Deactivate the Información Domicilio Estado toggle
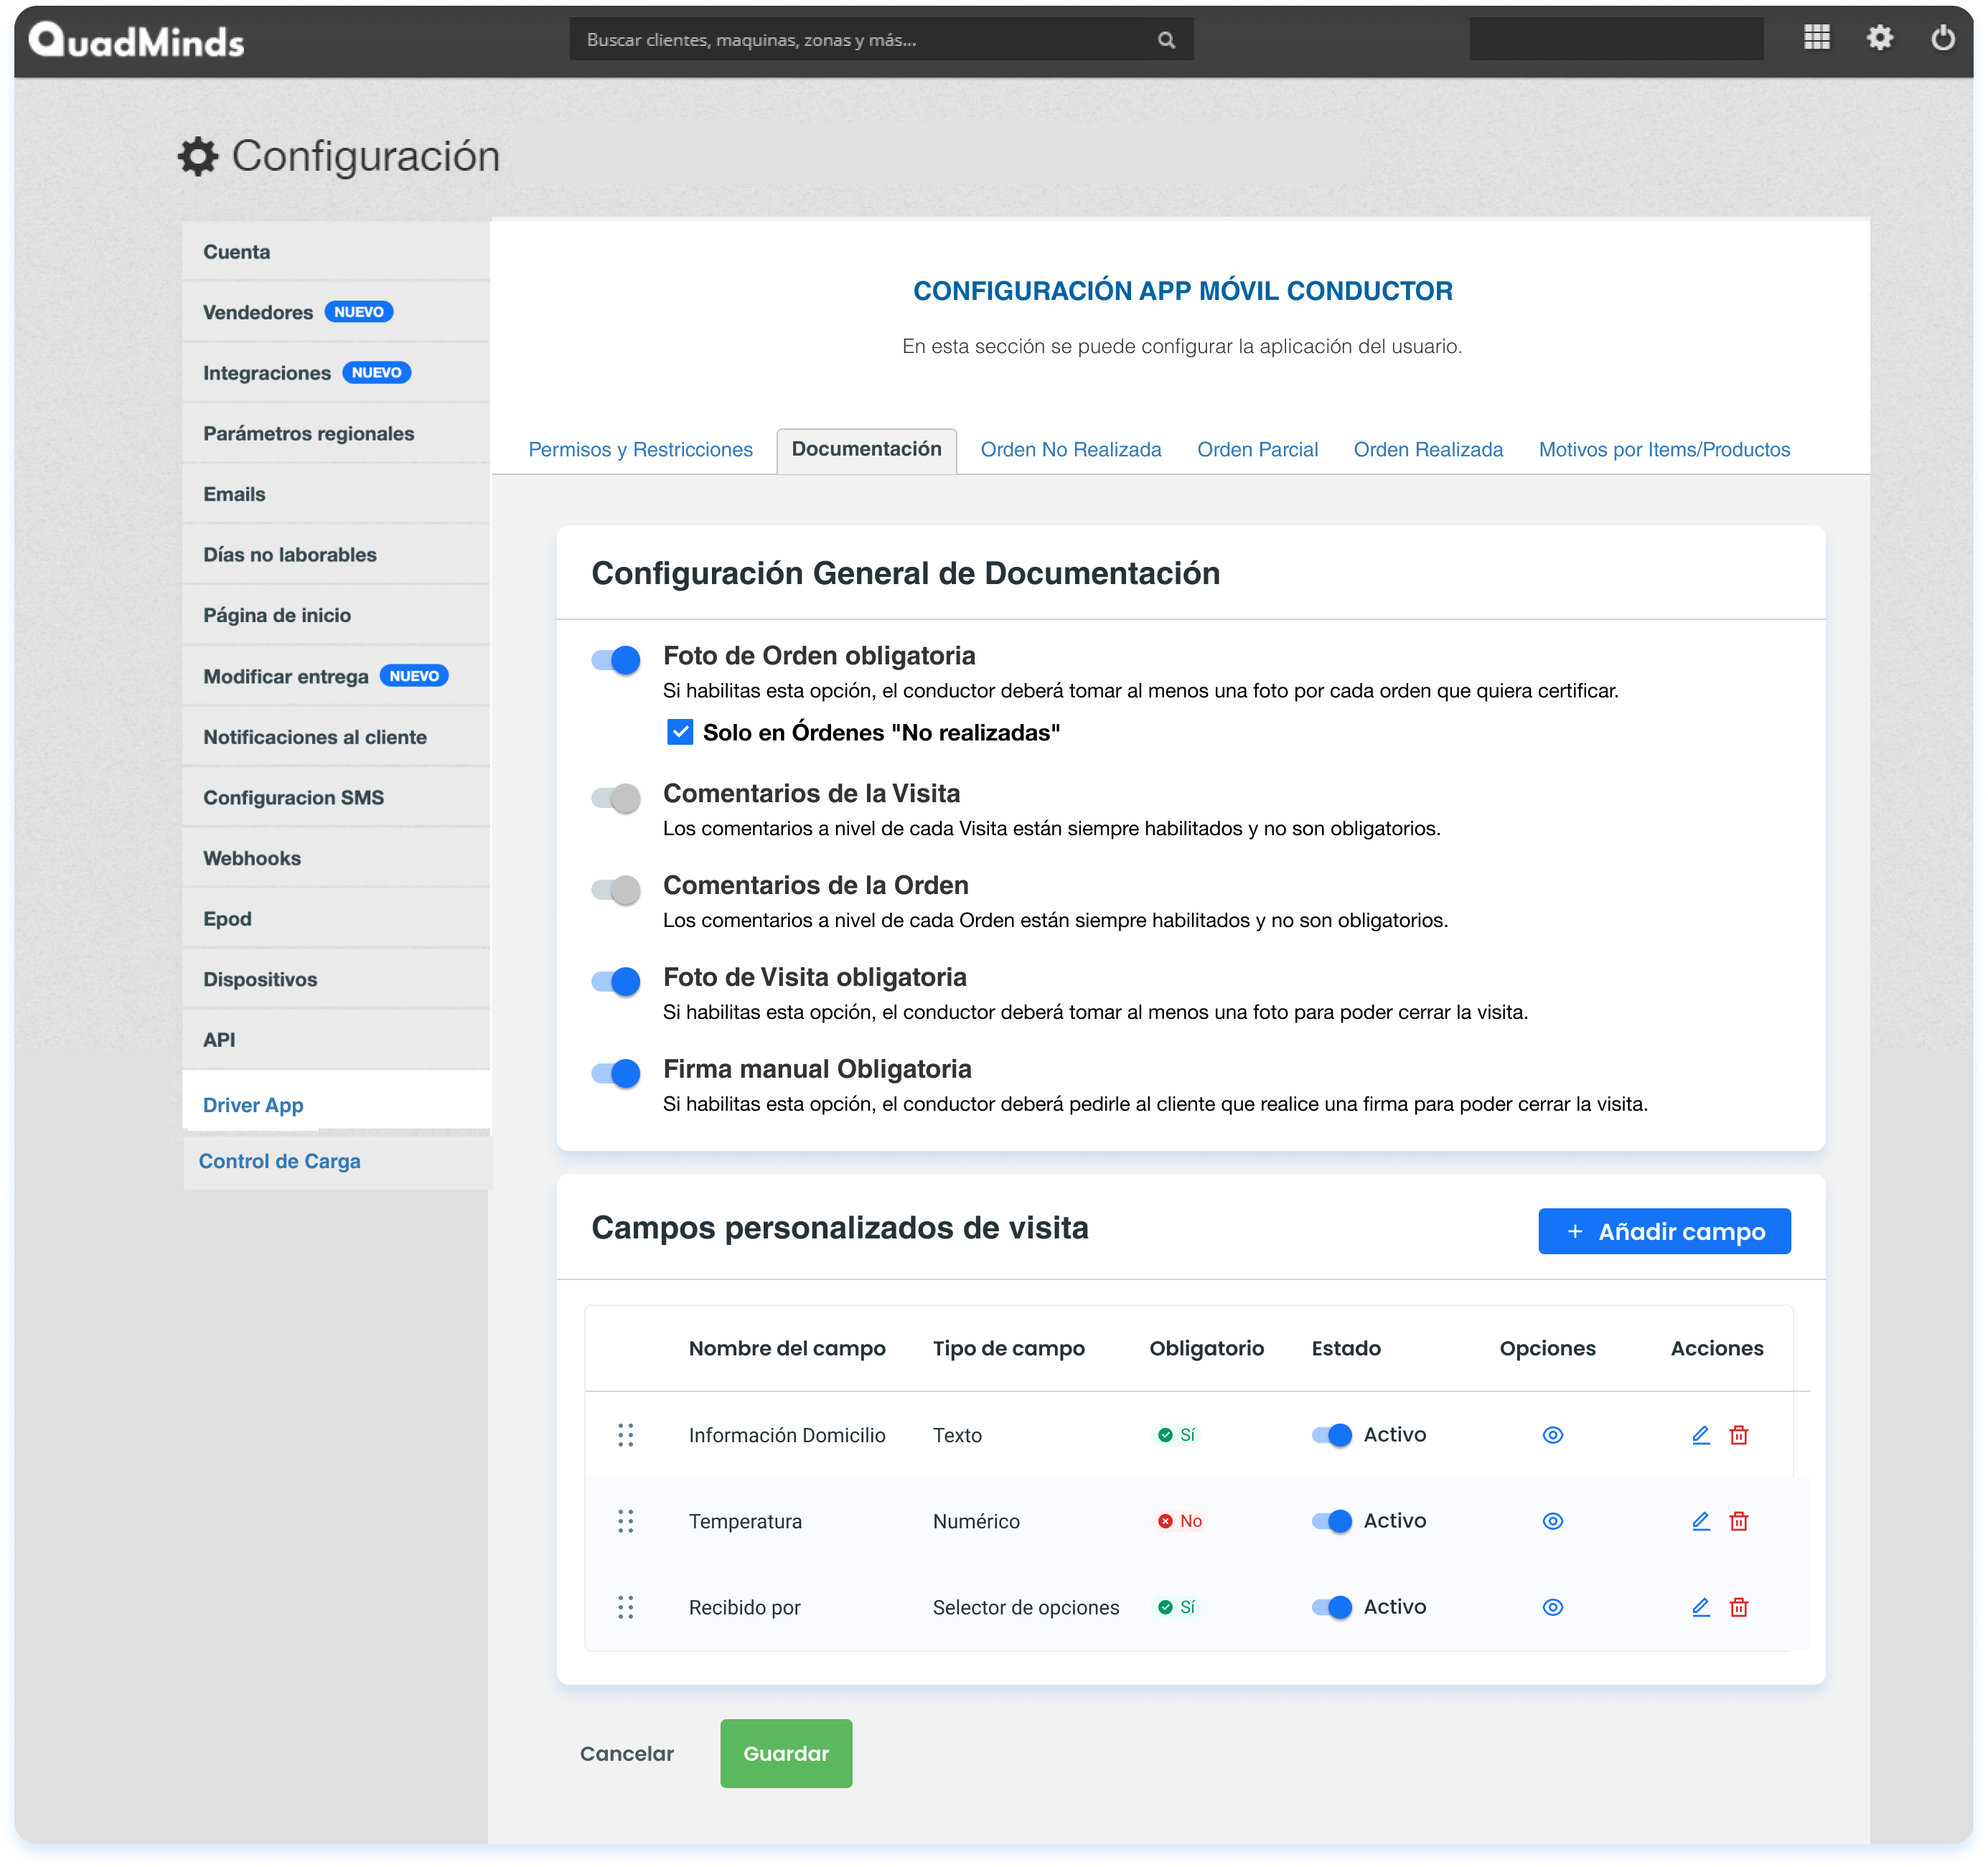Viewport: 1988px width, 1867px height. point(1331,1435)
